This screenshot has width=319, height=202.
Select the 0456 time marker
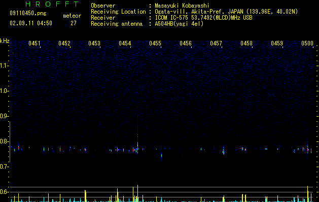coord(186,43)
